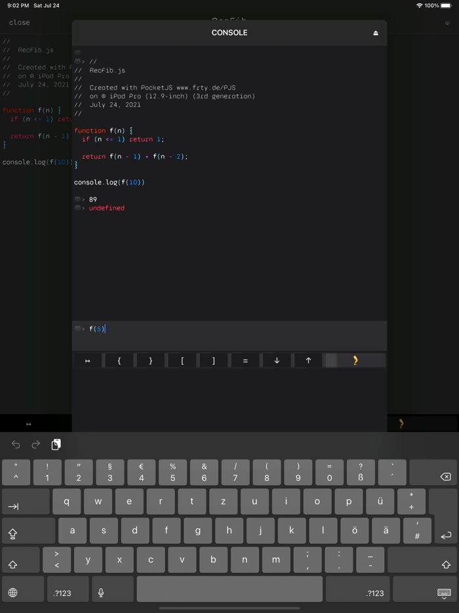Tap the comma semicolon key
459x613 pixels.
pyautogui.click(x=308, y=560)
